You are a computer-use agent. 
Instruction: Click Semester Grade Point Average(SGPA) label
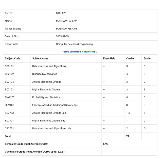coord(26,144)
